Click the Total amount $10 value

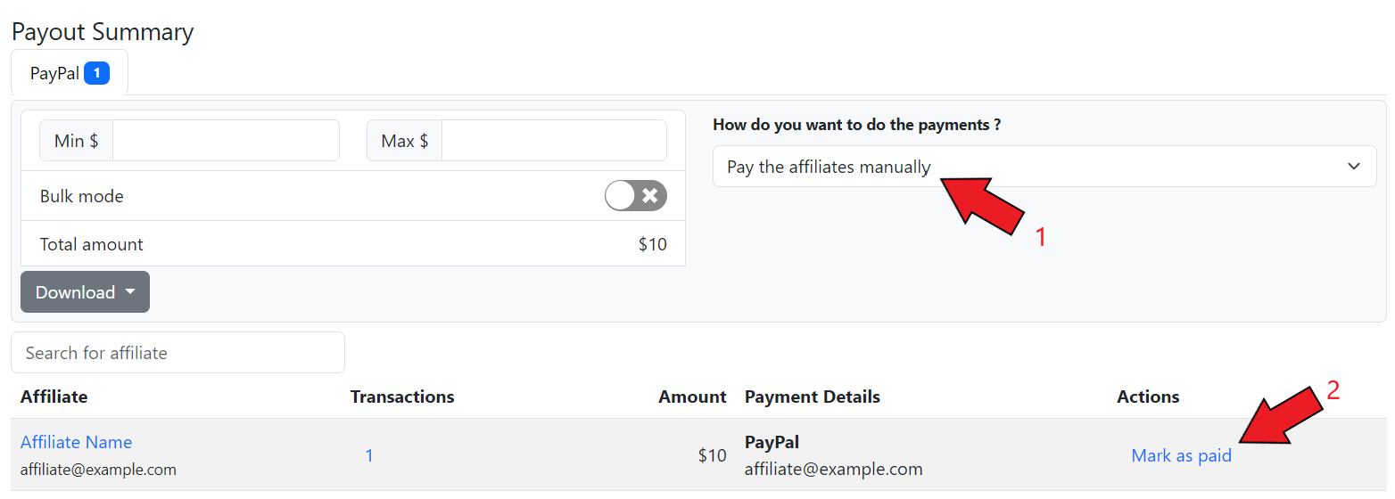(652, 244)
